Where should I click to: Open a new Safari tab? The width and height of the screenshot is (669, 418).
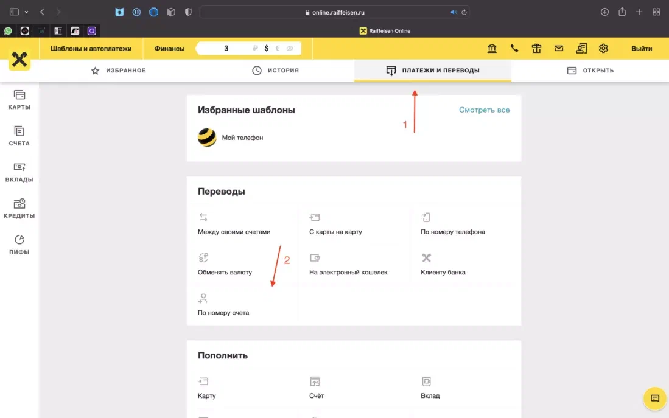click(x=639, y=12)
